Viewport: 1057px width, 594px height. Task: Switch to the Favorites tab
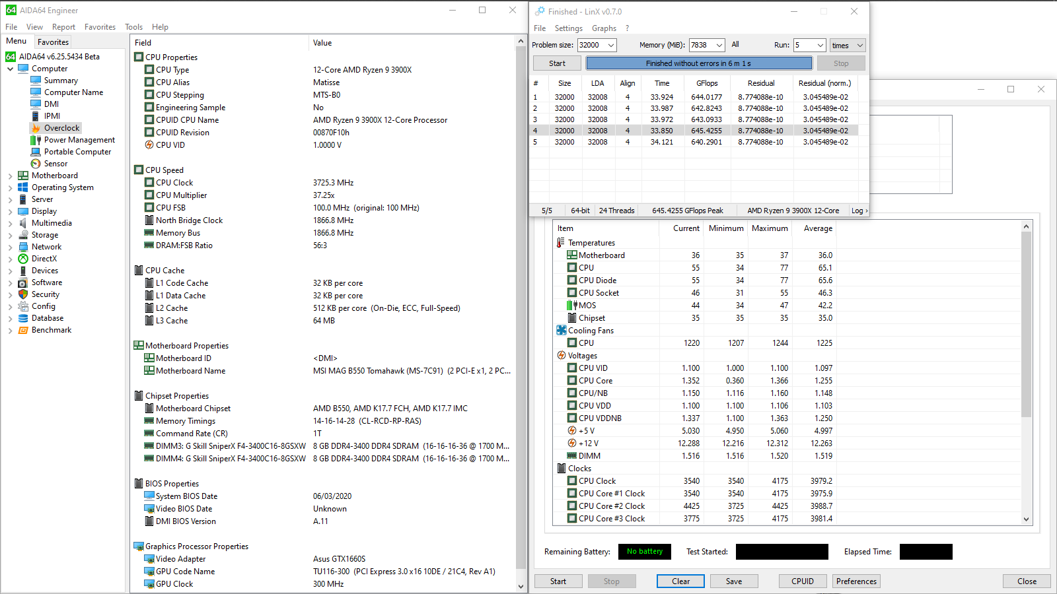tap(53, 42)
